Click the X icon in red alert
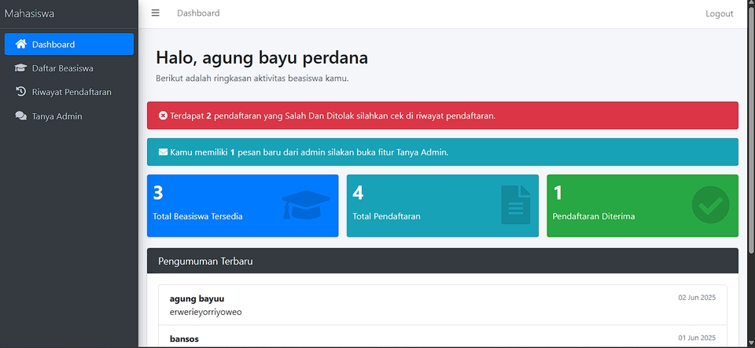The width and height of the screenshot is (755, 348). pos(163,115)
